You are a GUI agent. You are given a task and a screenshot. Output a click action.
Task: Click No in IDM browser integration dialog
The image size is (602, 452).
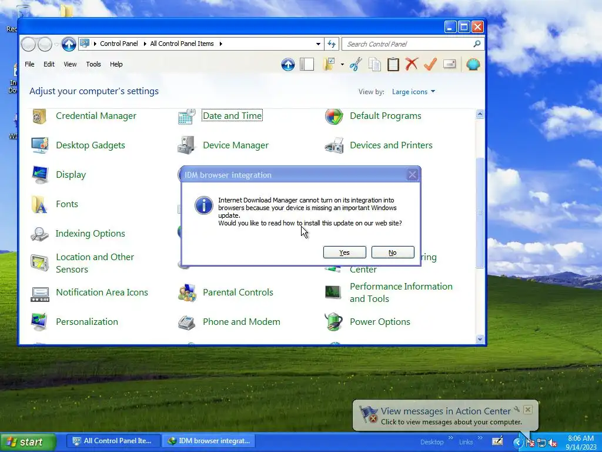point(392,252)
